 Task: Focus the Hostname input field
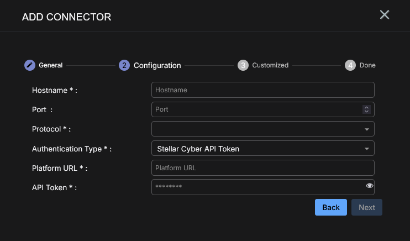263,90
